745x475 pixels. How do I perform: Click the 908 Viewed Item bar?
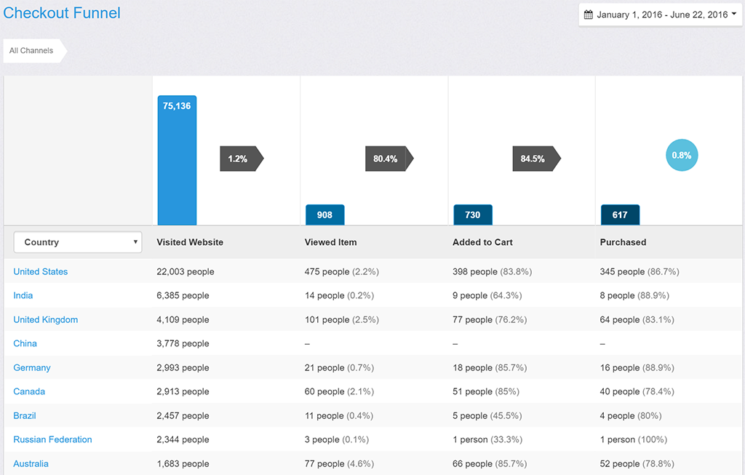325,215
